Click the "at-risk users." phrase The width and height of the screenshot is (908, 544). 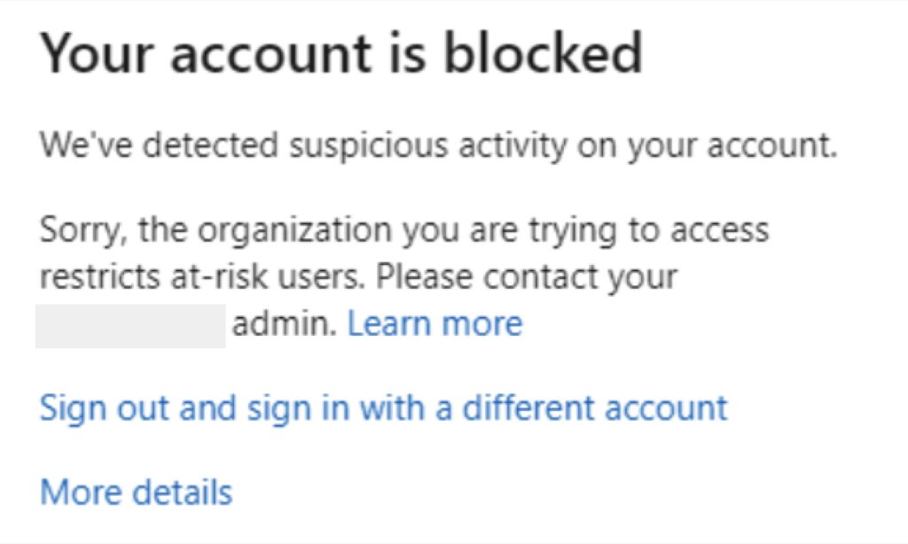[x=271, y=276]
